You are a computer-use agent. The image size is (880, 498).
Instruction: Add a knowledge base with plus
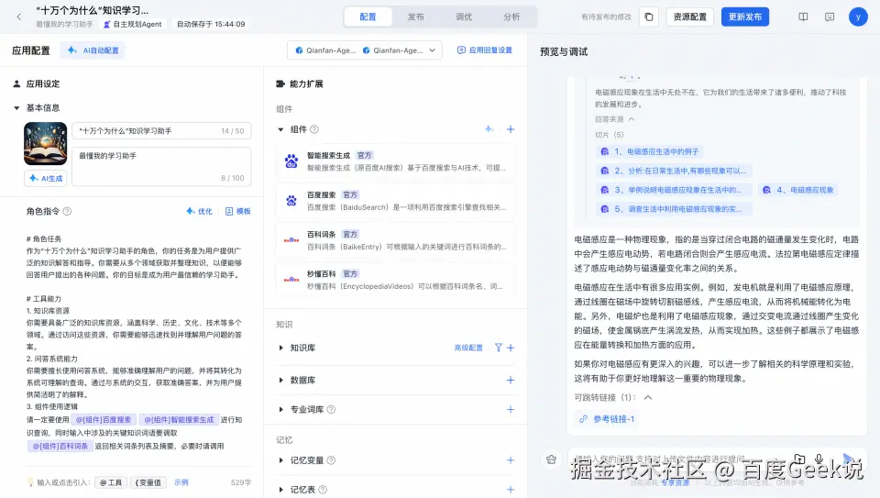511,348
